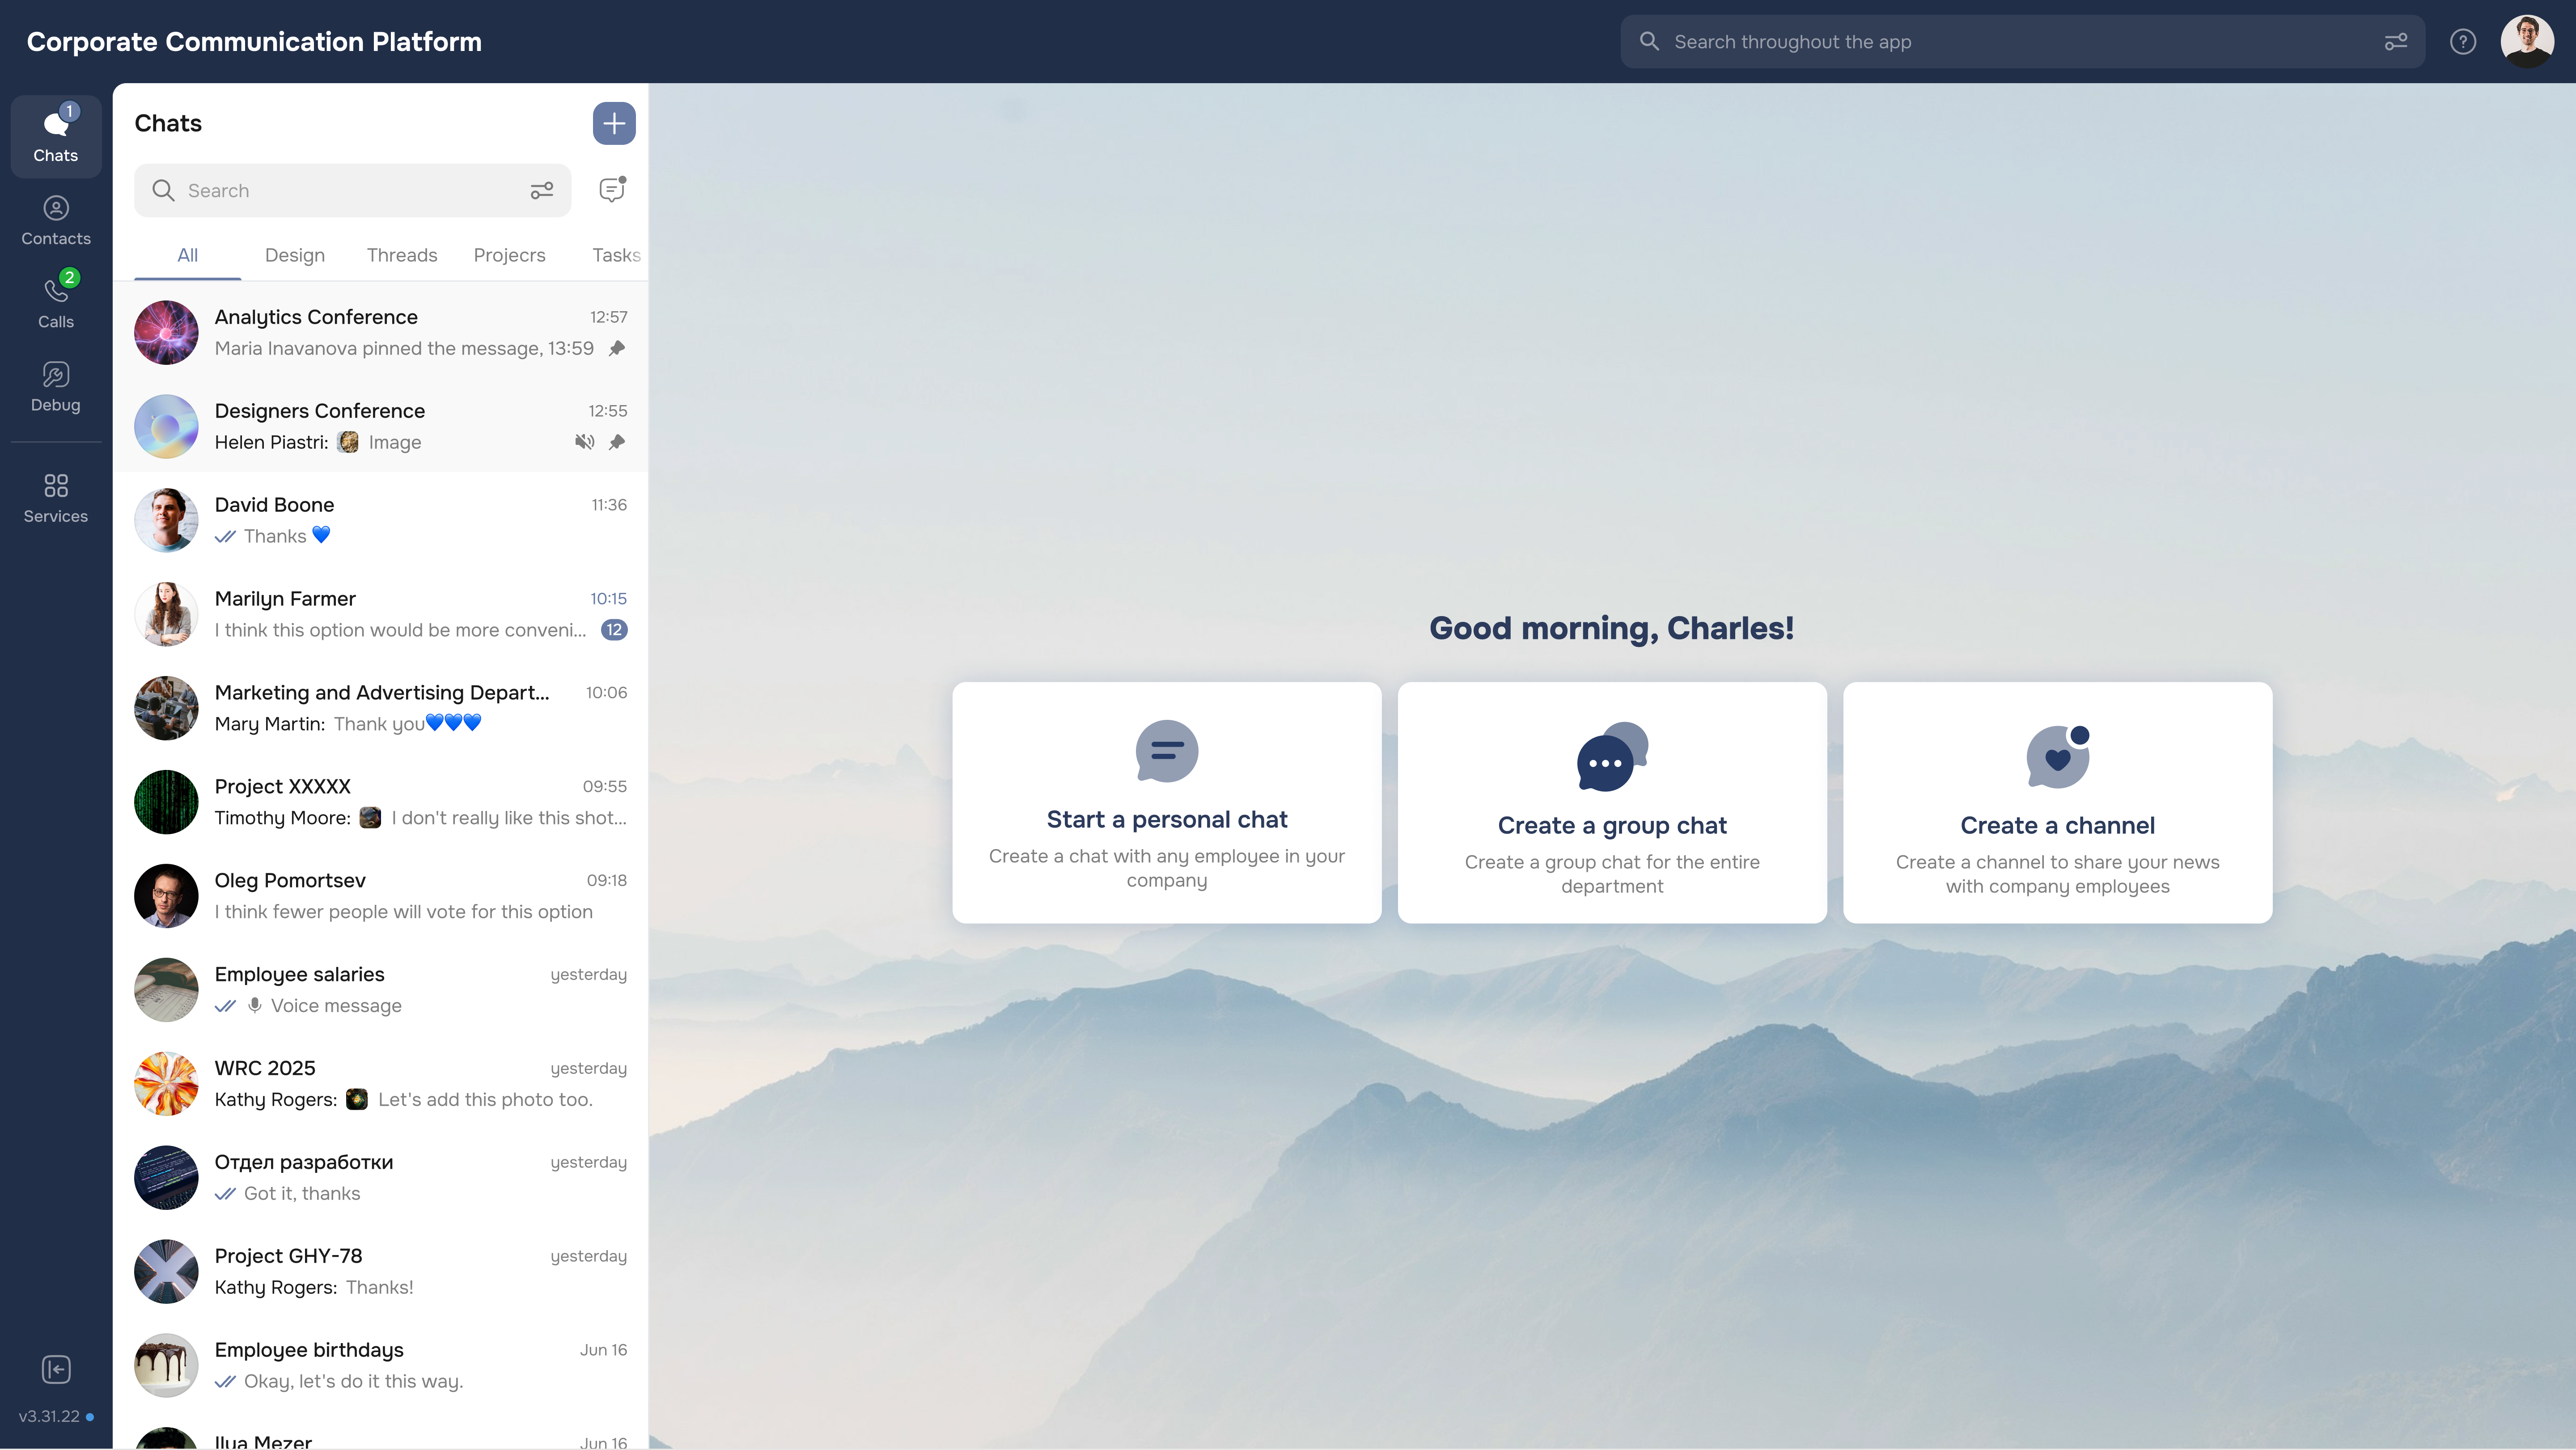Collapse the sidebar using bottom arrow icon

56,1369
